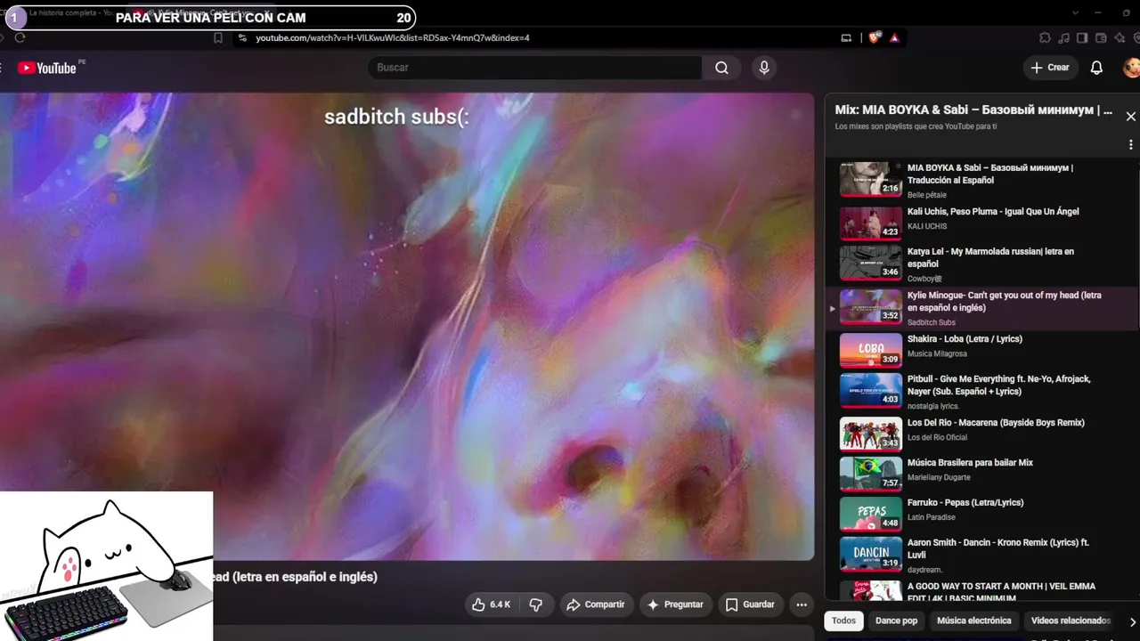
Task: Open the browser tab search chevron
Action: point(1076,12)
